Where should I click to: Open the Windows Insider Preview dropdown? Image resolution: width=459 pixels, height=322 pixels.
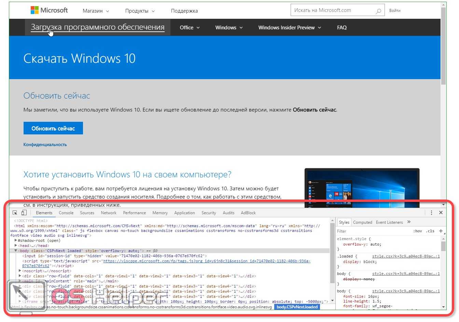pyautogui.click(x=290, y=28)
